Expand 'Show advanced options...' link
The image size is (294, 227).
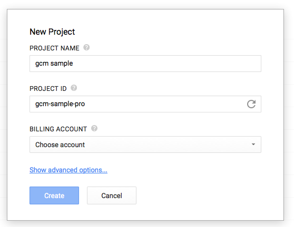tap(68, 170)
